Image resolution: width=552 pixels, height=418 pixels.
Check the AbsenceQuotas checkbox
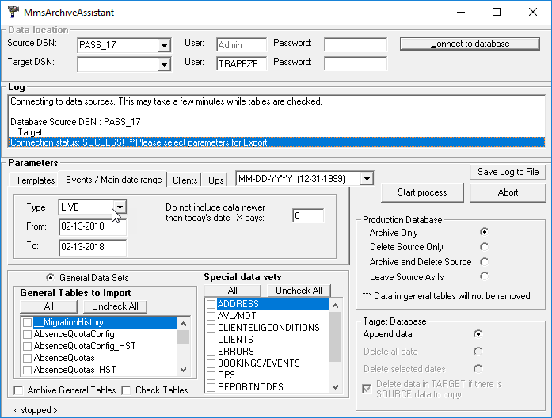(28, 358)
